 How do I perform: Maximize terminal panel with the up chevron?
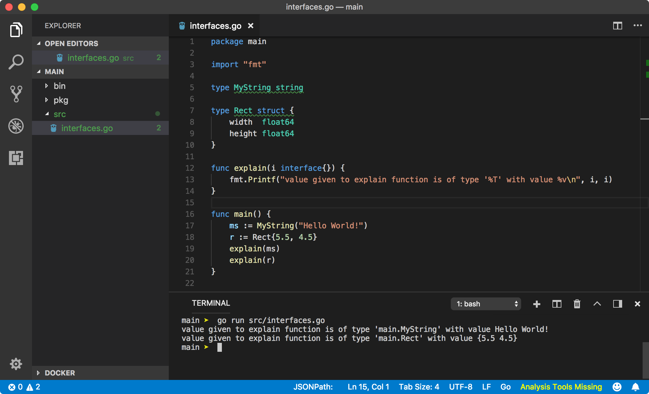coord(597,304)
